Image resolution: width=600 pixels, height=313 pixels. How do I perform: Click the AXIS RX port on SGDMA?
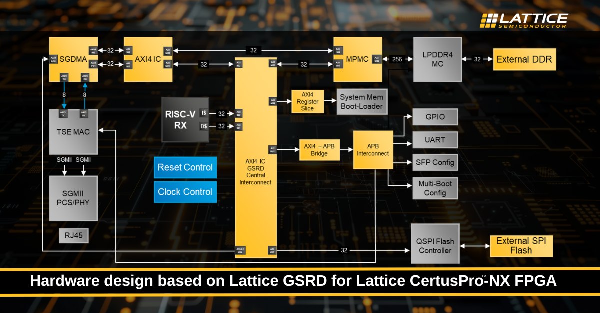[85, 77]
